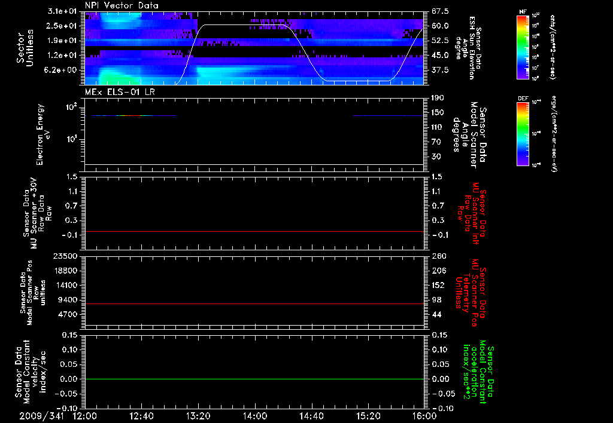Click the "206" telemetry tick label
Image resolution: width=613 pixels, height=423 pixels.
tap(438, 271)
